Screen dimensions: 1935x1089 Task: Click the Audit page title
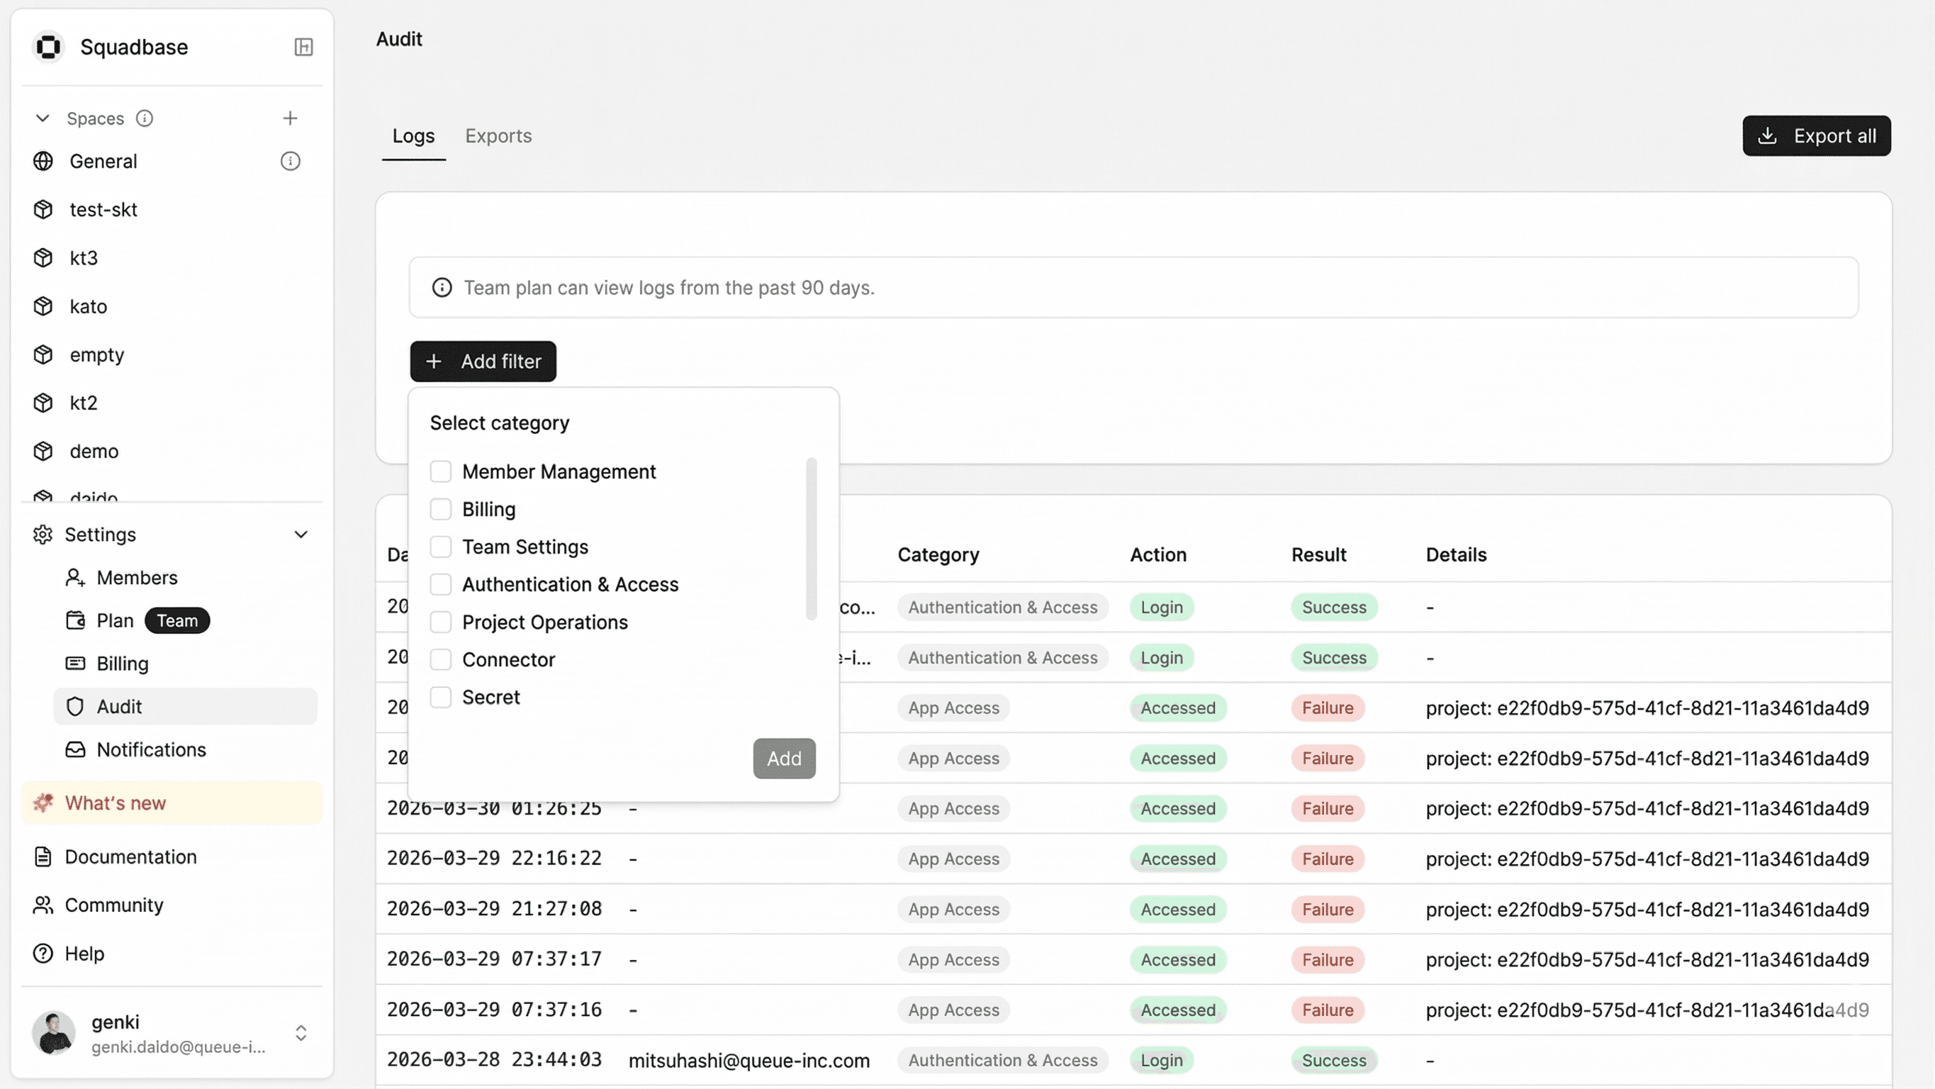pos(399,39)
